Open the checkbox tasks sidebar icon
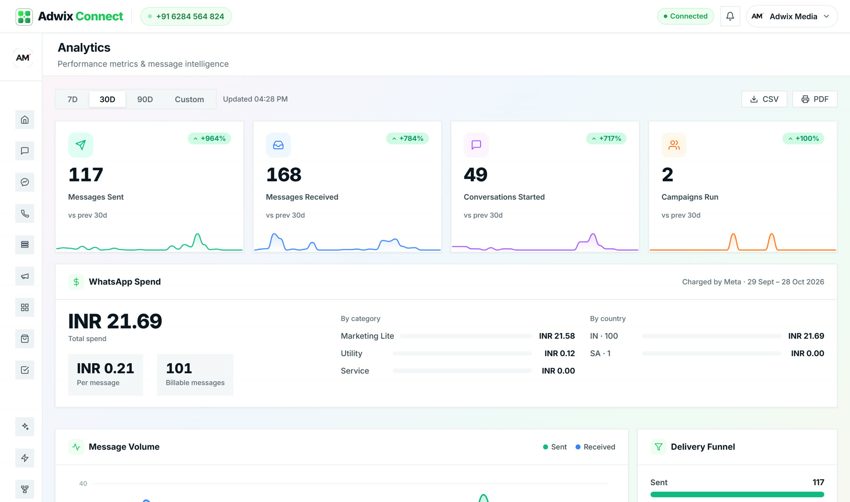The image size is (850, 502). (x=25, y=370)
